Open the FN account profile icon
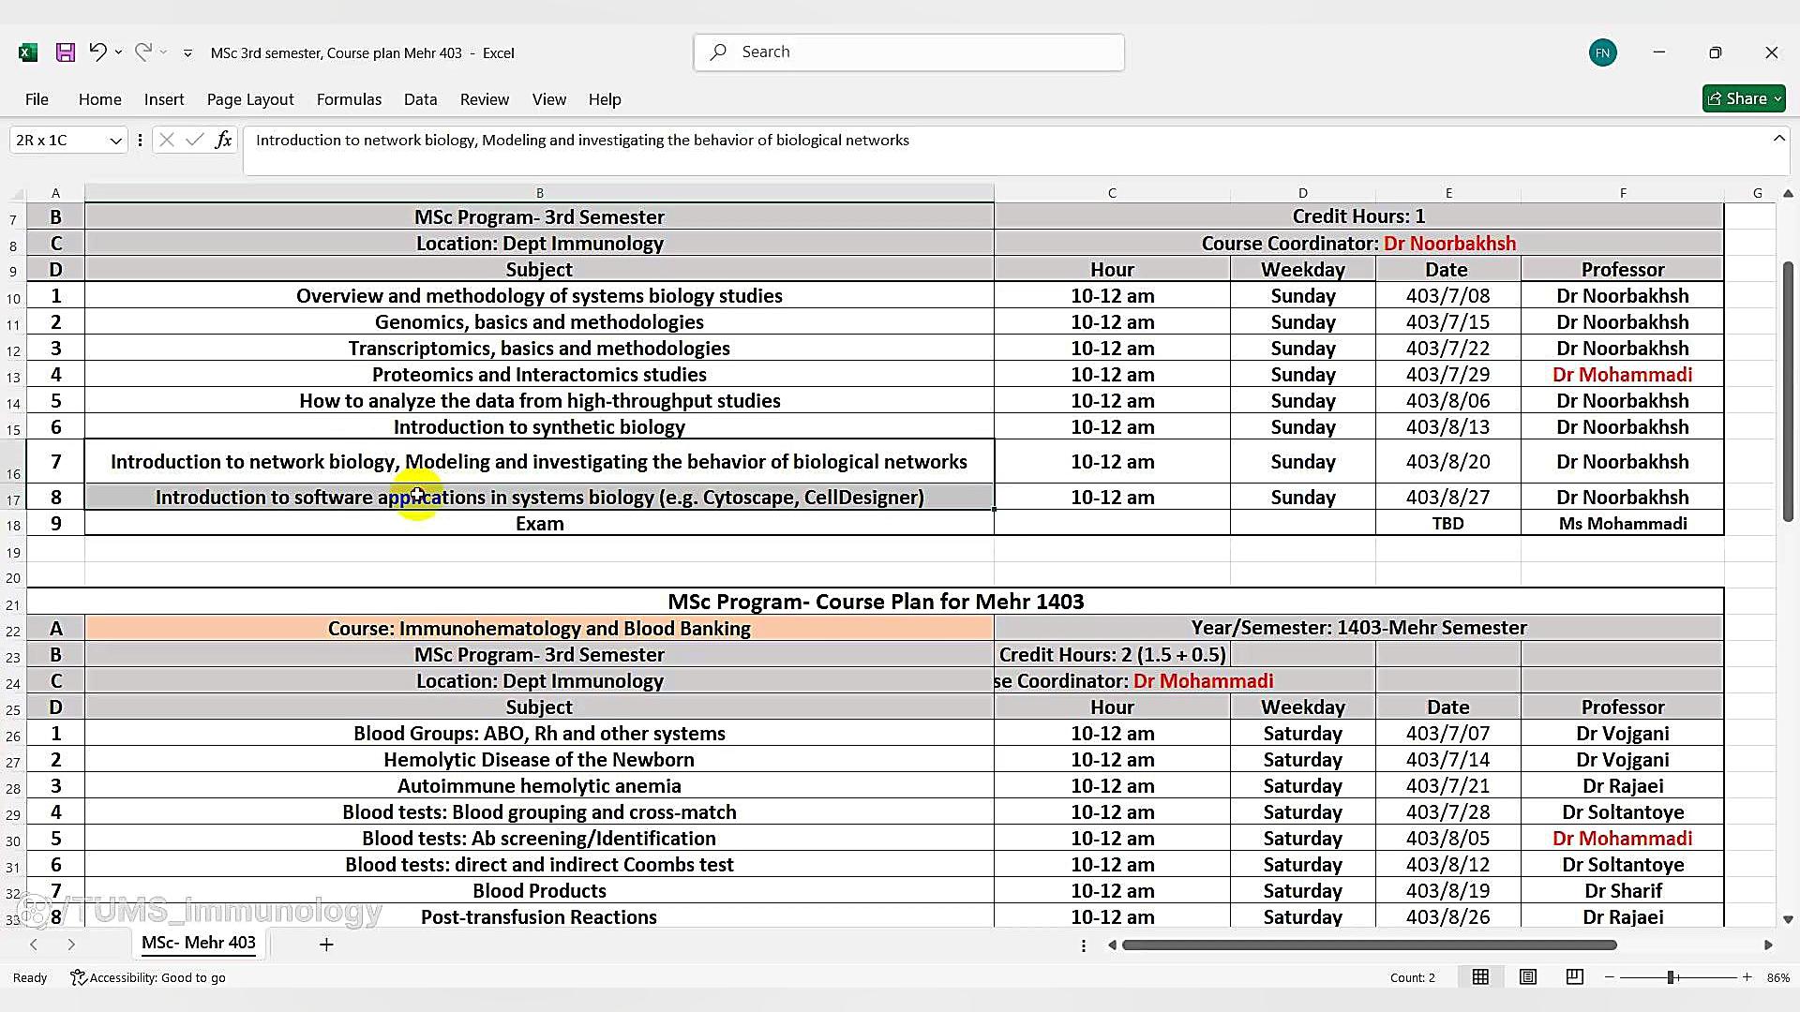Screen dimensions: 1800x1012 pos(1602,52)
